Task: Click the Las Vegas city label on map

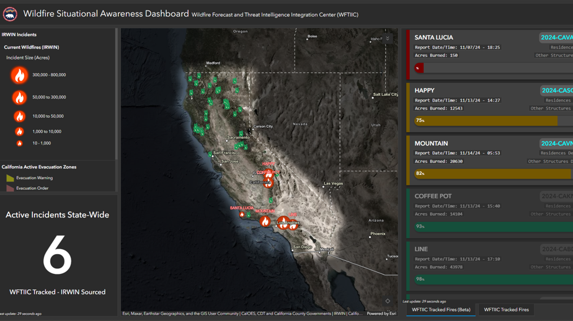Action: [x=333, y=183]
